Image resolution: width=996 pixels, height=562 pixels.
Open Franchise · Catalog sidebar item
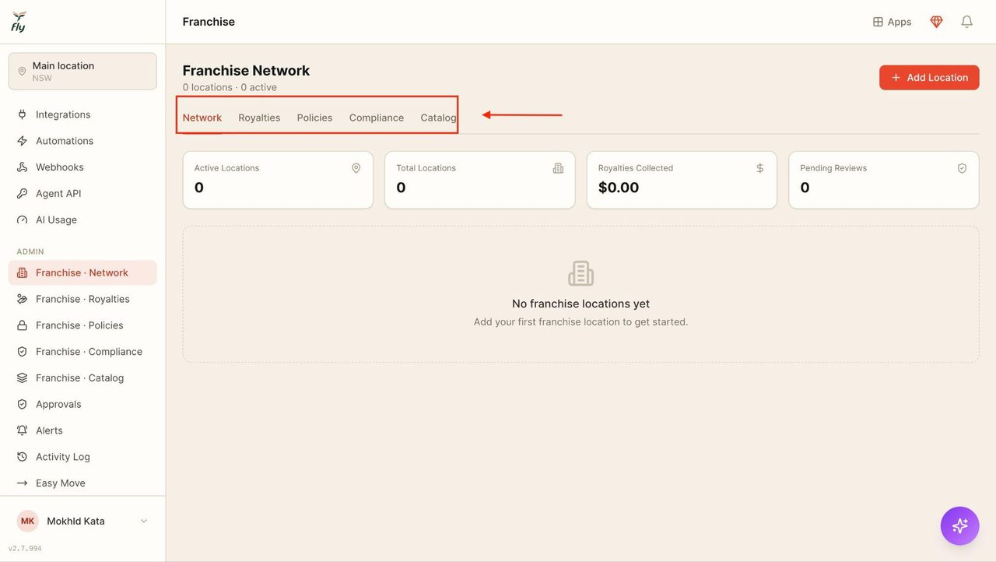82,378
